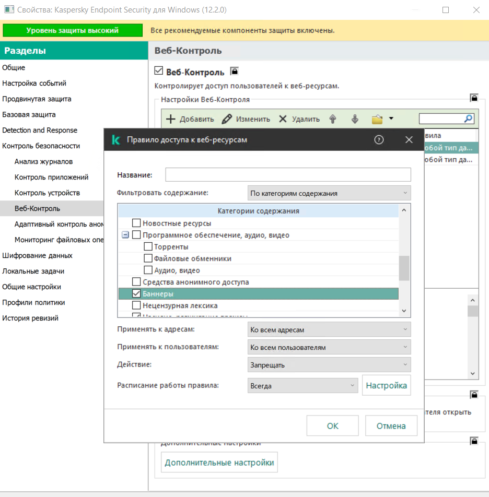Click the move rule down arrow icon
The width and height of the screenshot is (489, 497).
(355, 119)
